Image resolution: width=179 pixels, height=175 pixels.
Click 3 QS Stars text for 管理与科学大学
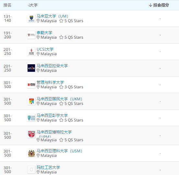pos(74,87)
